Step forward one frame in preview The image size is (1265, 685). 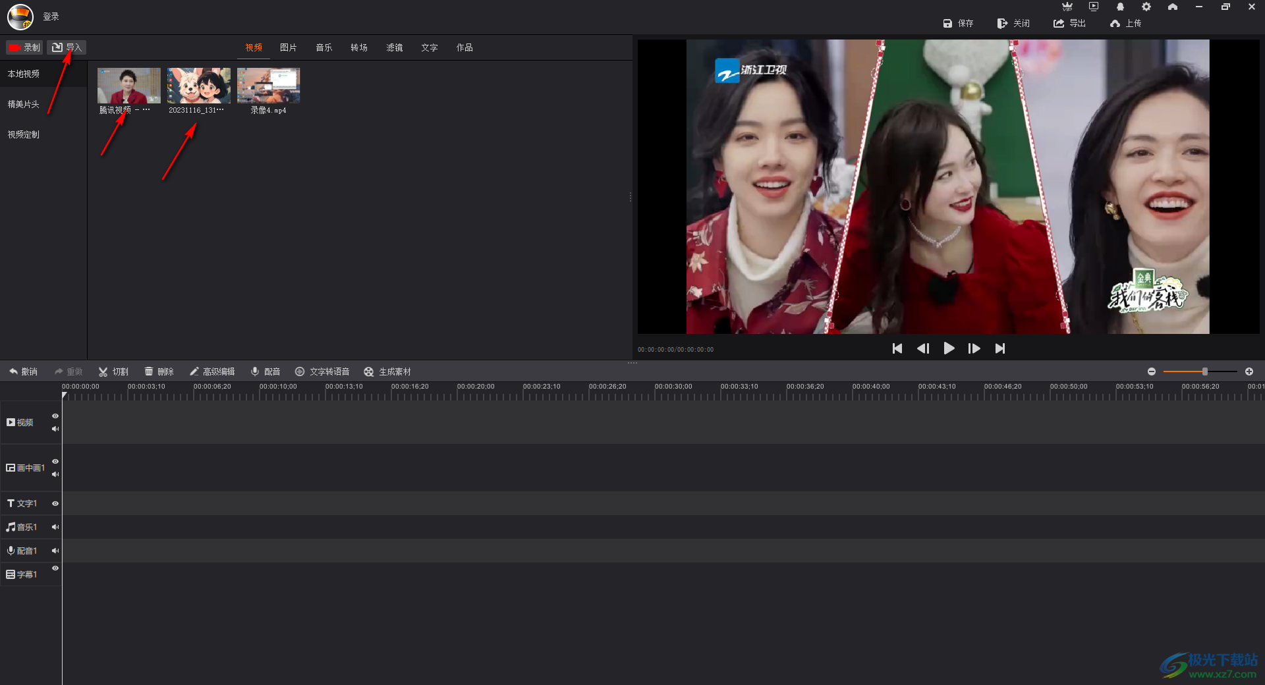pyautogui.click(x=974, y=348)
